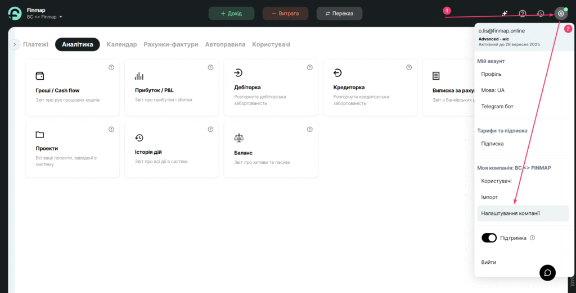Screen dimensions: 576x293
Task: Click the help icon on Гроші / Cash flow card
Action: (x=111, y=67)
